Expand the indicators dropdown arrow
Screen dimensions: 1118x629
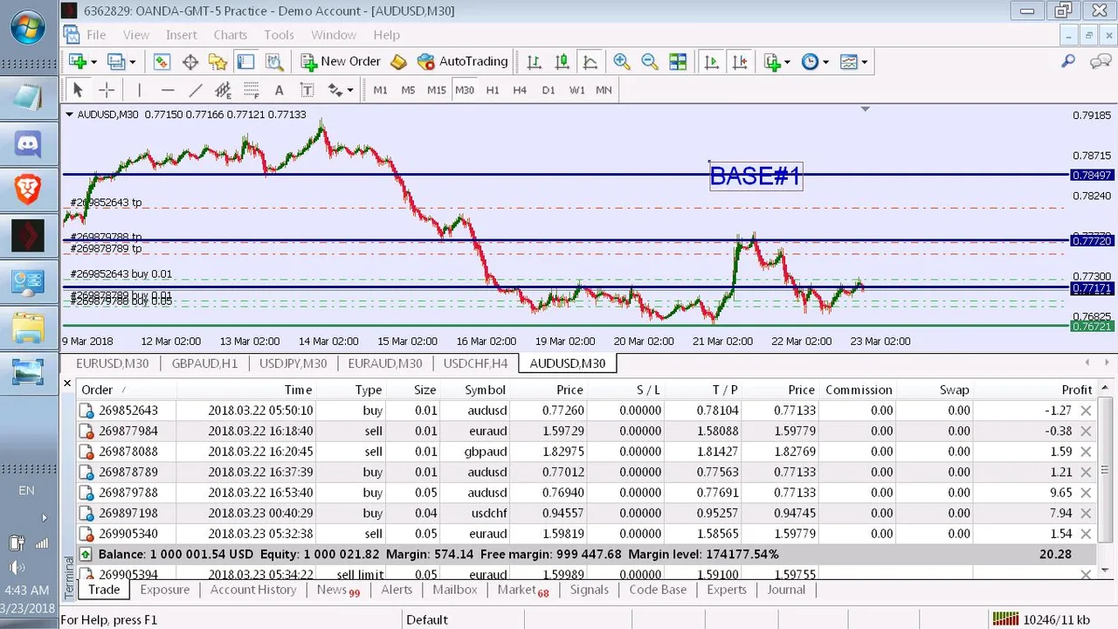tap(787, 62)
